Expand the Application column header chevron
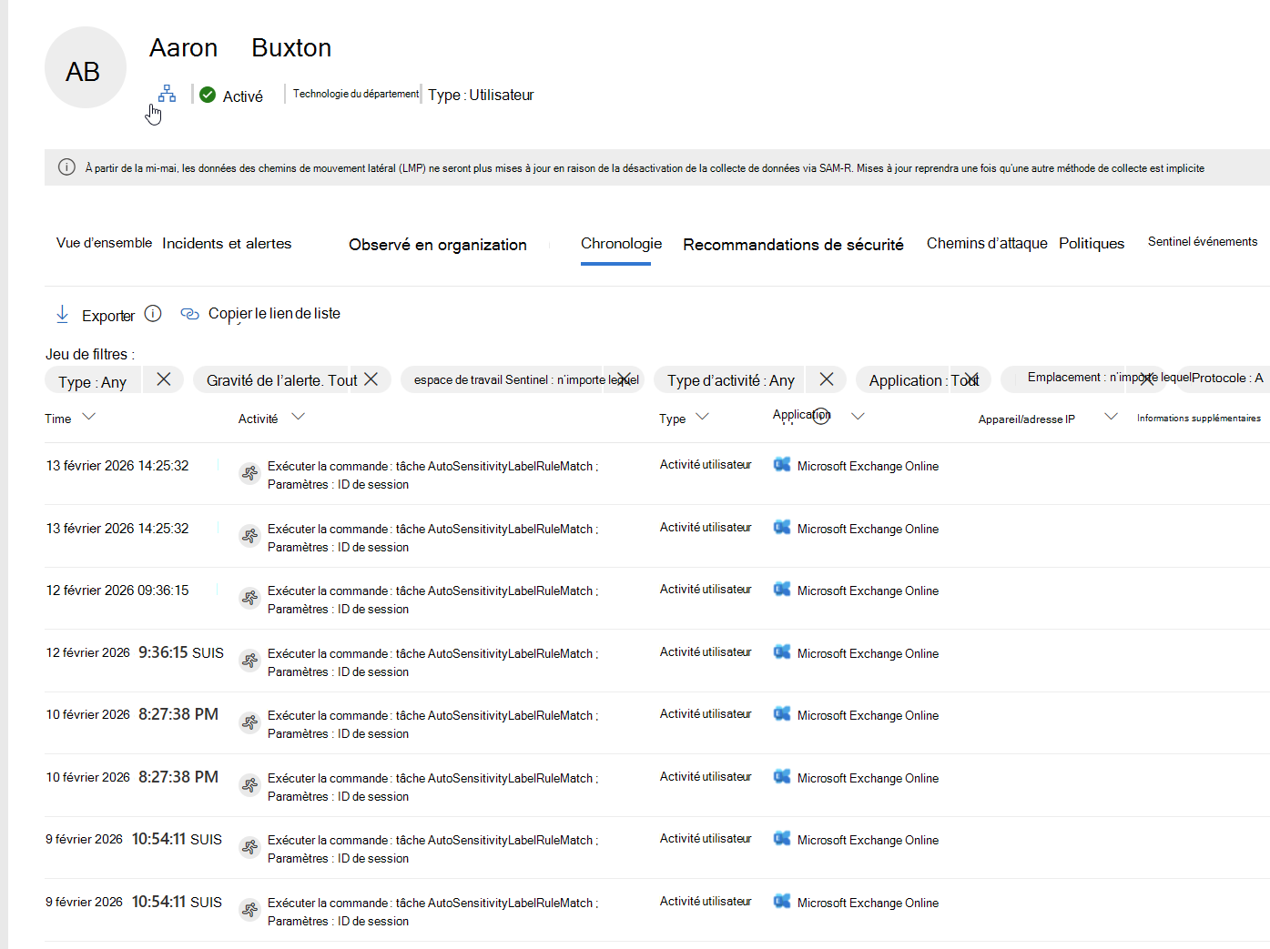1270x949 pixels. tap(858, 416)
